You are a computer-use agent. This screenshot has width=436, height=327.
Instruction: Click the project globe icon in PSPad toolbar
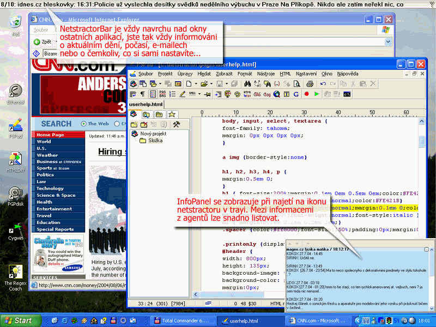pyautogui.click(x=134, y=84)
